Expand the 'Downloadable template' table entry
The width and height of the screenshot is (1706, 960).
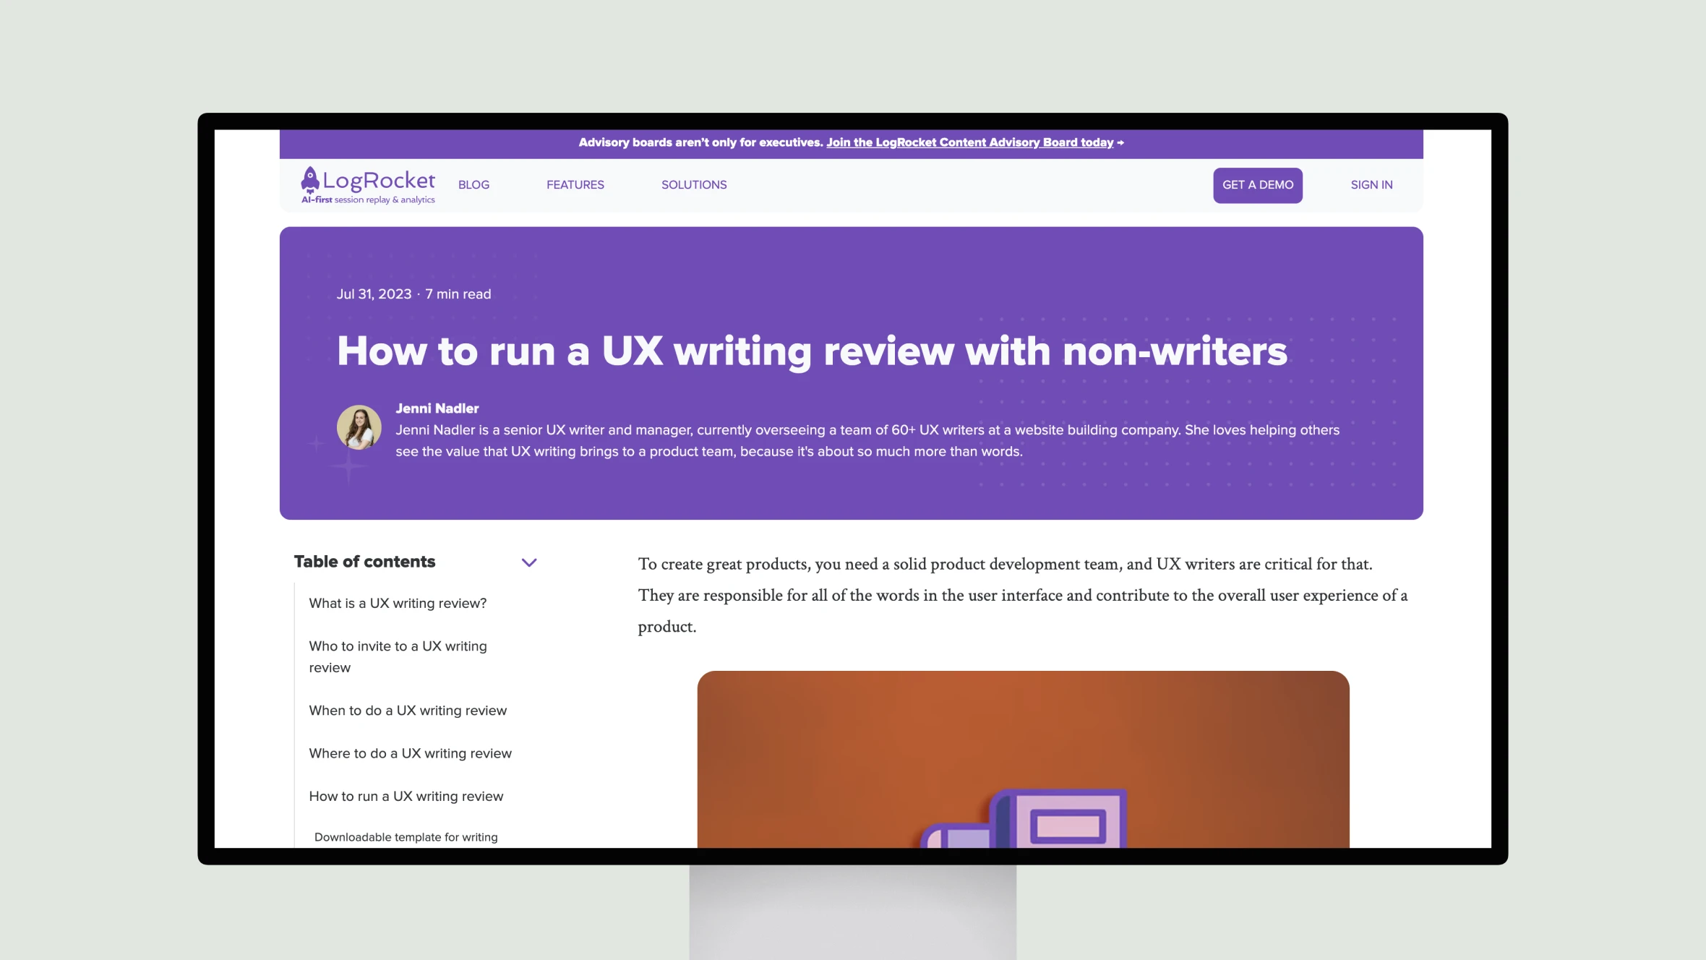coord(406,837)
